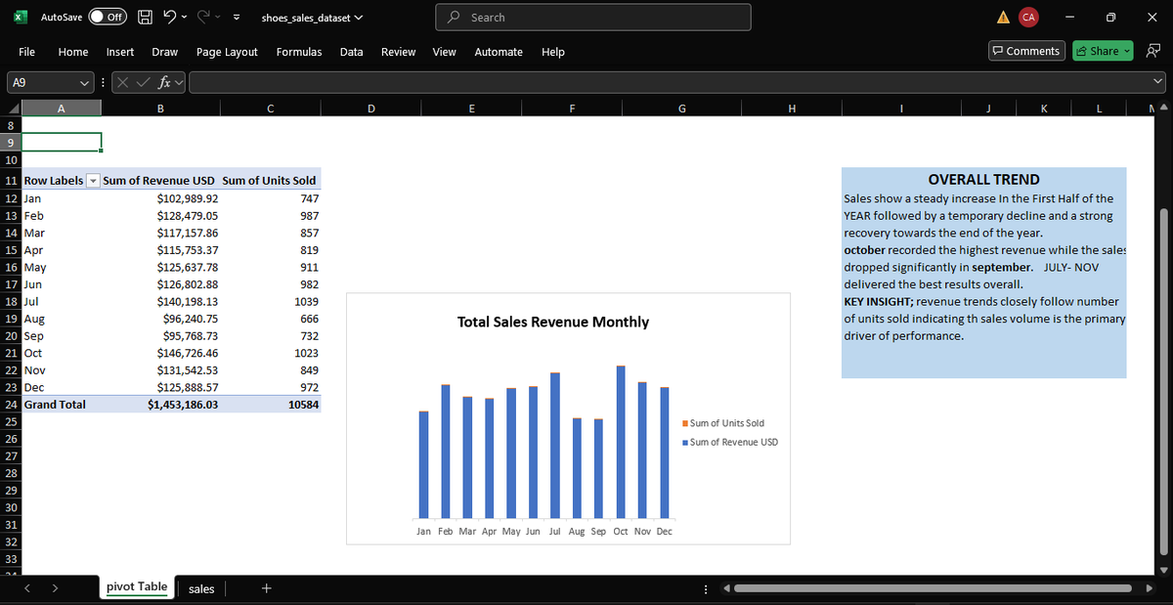Viewport: 1173px width, 605px height.
Task: Click the formula bar Cancel X icon
Action: tap(123, 82)
